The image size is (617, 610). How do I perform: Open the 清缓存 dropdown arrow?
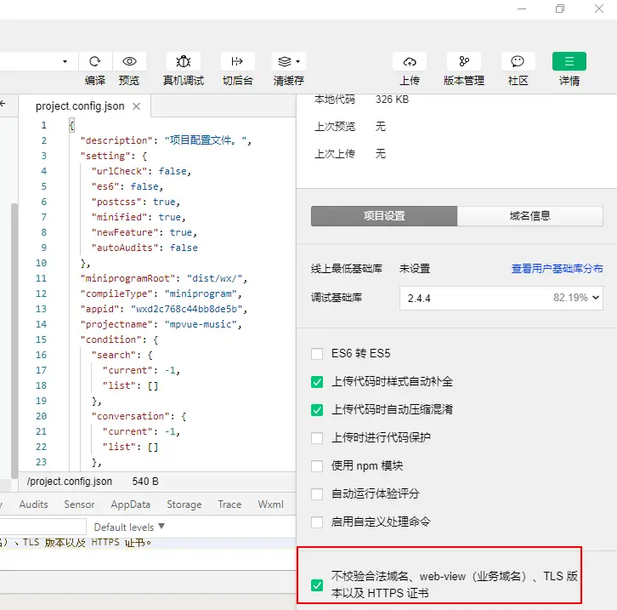click(x=297, y=61)
